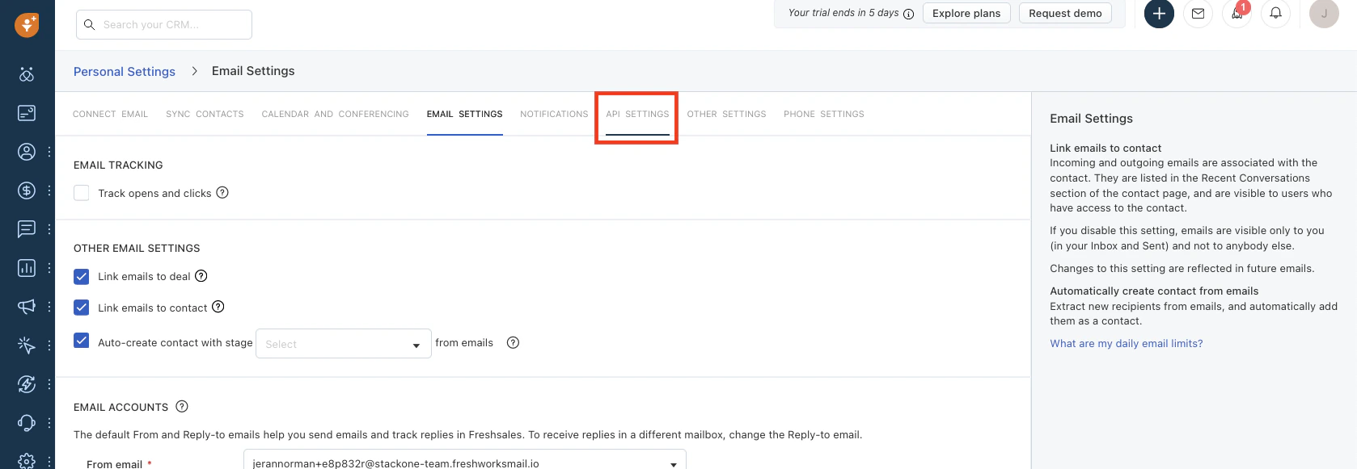Focus the Search your CRM field
Viewport: 1357px width, 469px height.
(164, 25)
